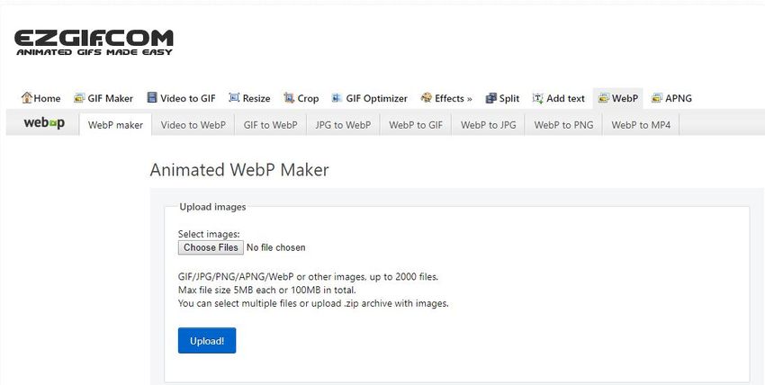Open the Split tool
This screenshot has width=765, height=385.
tap(502, 98)
